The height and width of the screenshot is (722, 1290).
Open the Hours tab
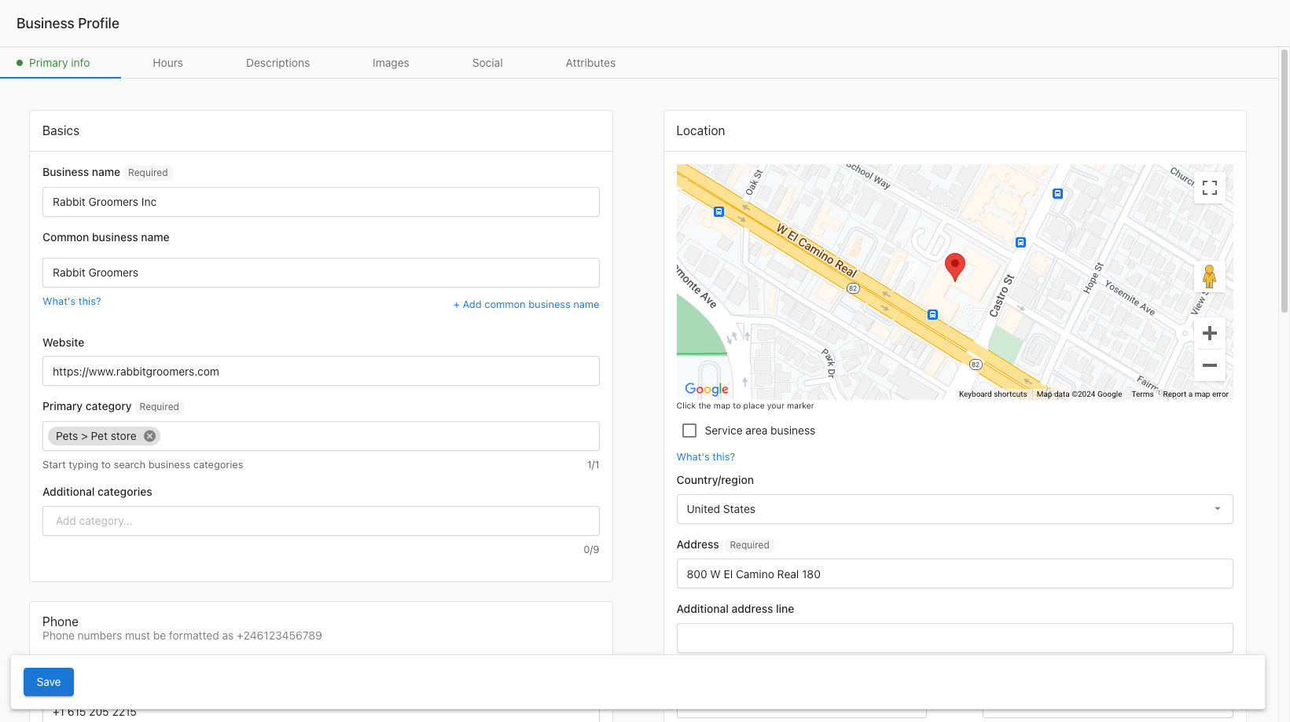pyautogui.click(x=167, y=63)
